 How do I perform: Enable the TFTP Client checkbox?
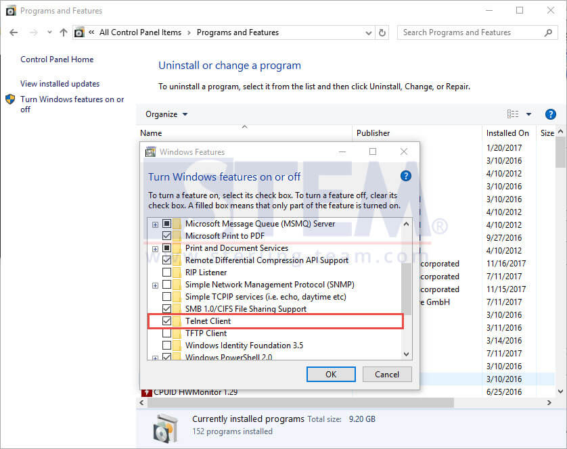point(166,333)
